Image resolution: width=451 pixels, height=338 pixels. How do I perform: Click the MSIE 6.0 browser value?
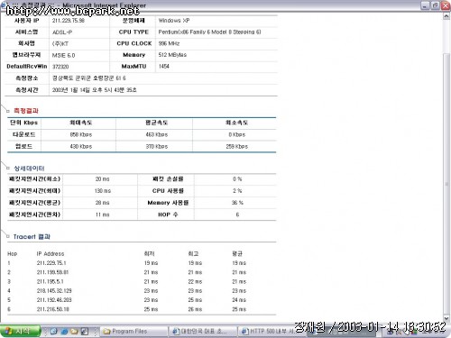tap(63, 55)
